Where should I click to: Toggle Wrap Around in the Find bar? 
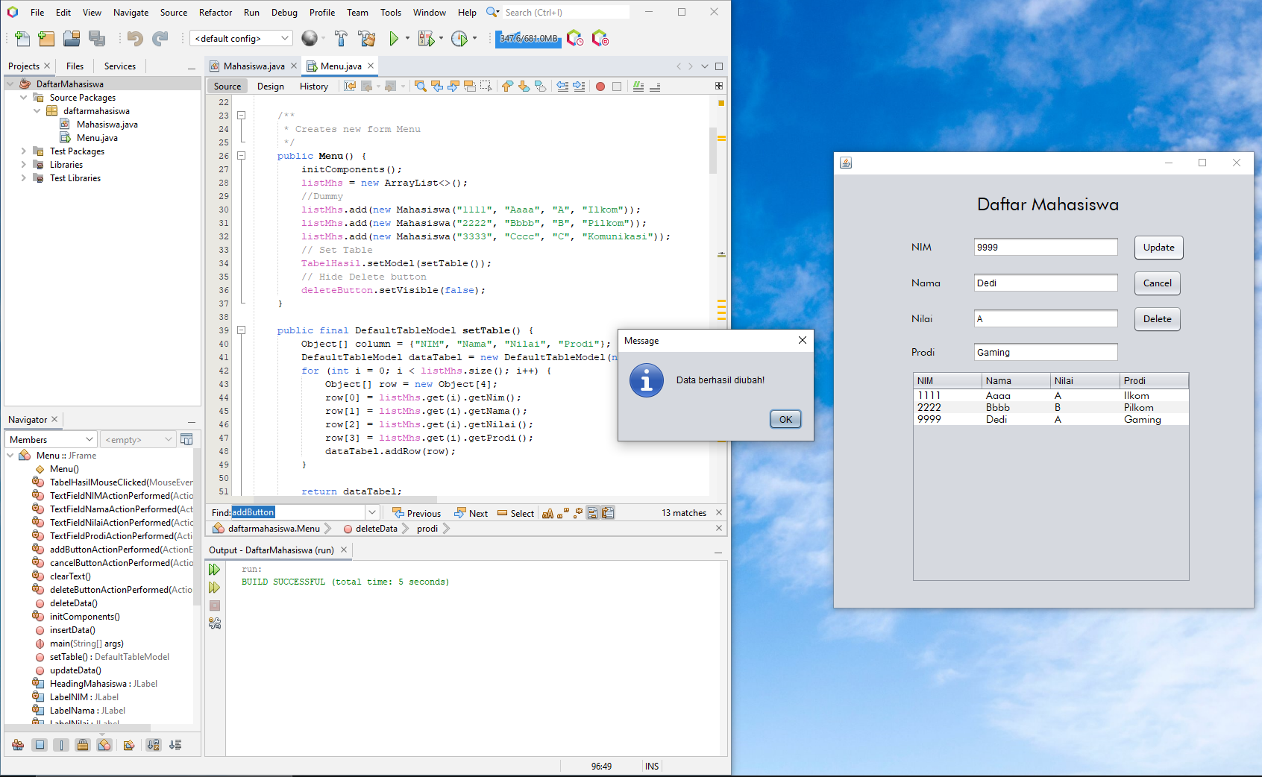(x=609, y=513)
